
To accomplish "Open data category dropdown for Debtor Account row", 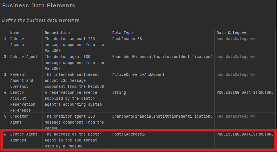I will [236, 39].
